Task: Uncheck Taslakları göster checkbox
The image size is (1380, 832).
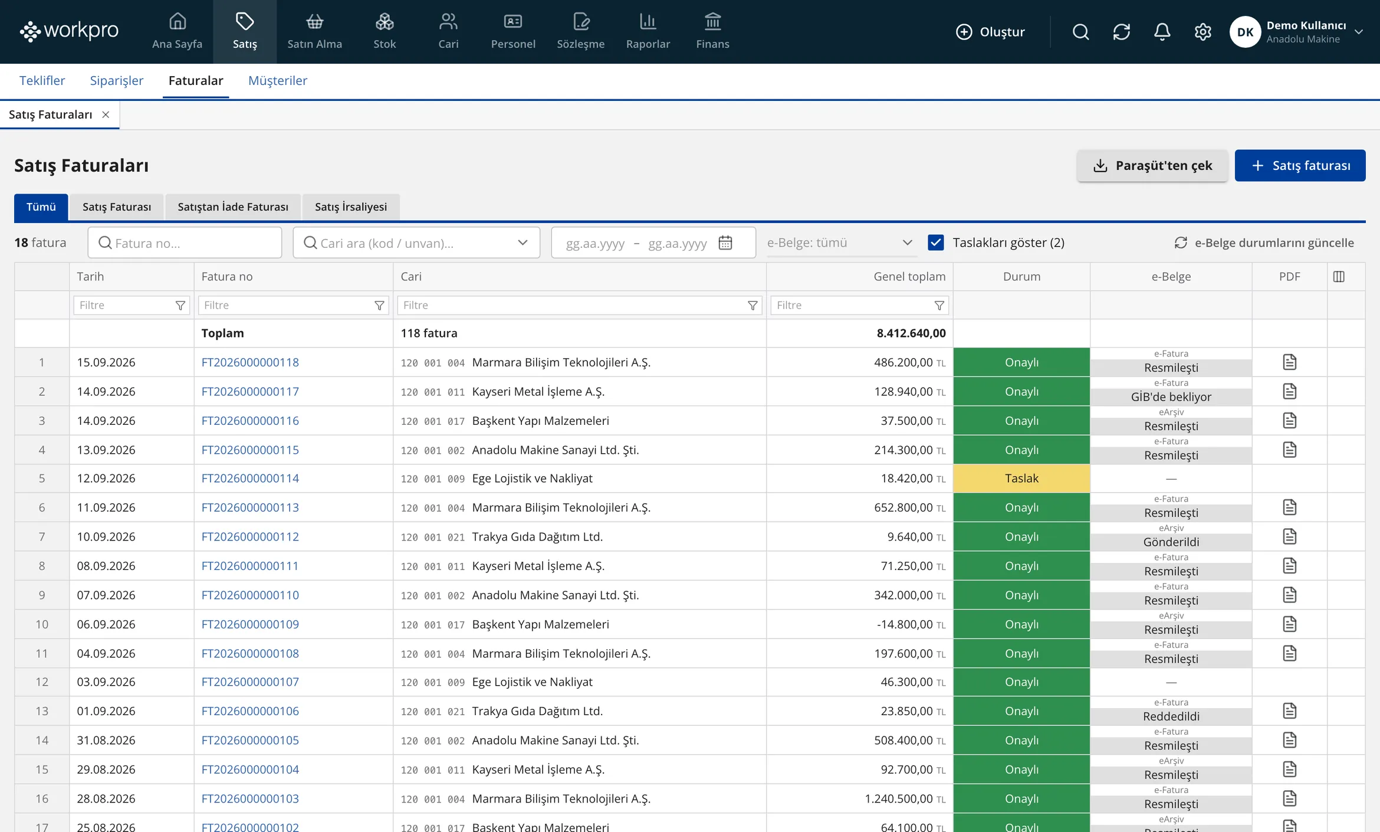Action: point(936,243)
